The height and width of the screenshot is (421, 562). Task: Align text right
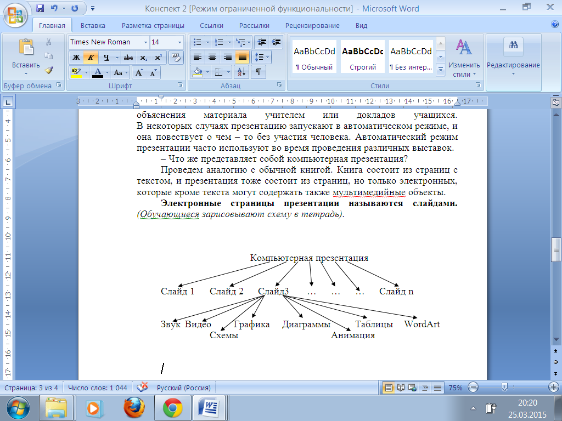tap(228, 57)
